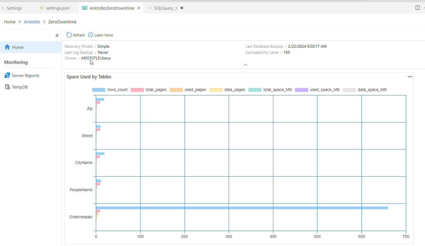Click the TempDB database icon
Viewport: 425px width, 246px height.
(x=7, y=87)
